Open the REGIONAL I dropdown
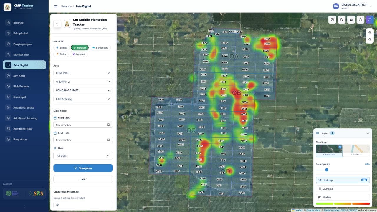 (x=83, y=73)
